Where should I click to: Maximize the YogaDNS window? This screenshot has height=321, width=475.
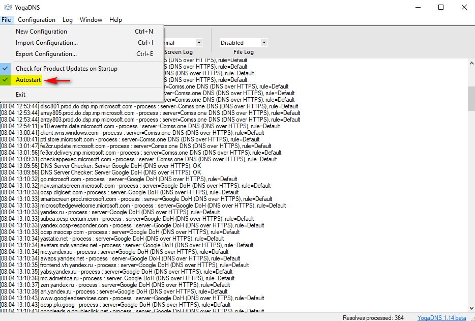coord(441,7)
